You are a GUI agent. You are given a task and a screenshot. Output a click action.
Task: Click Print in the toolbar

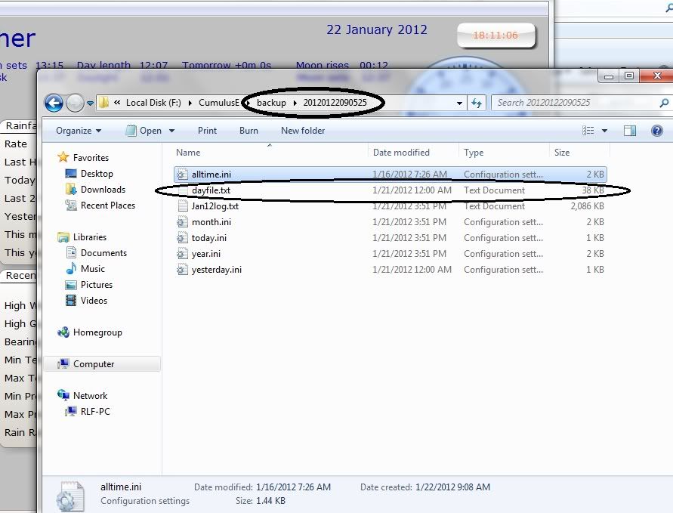click(207, 131)
